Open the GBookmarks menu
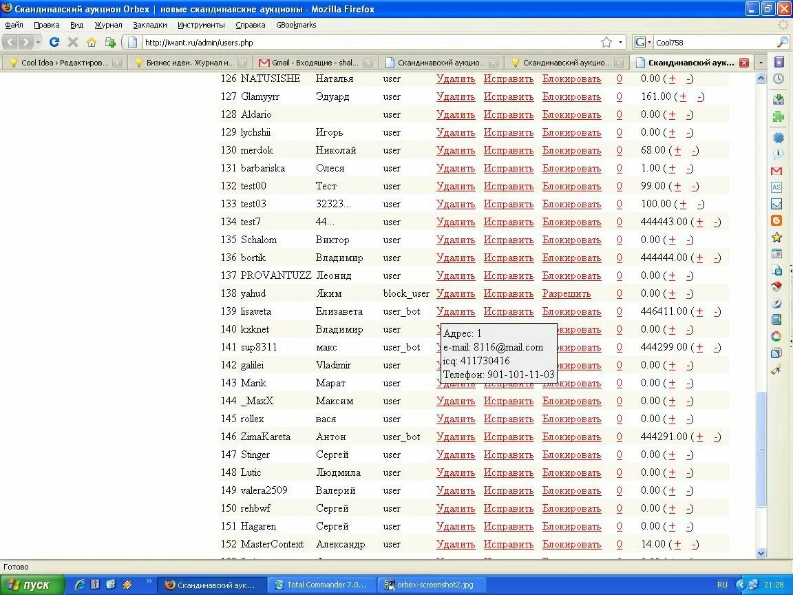Screen dimensions: 793x595 tap(296, 25)
